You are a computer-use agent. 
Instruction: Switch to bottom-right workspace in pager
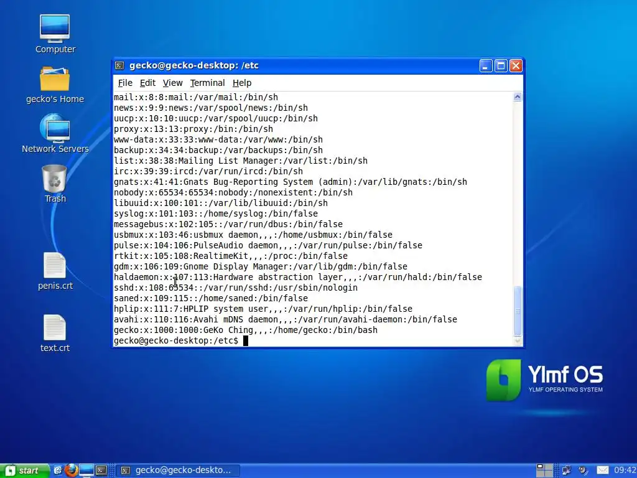tap(549, 474)
